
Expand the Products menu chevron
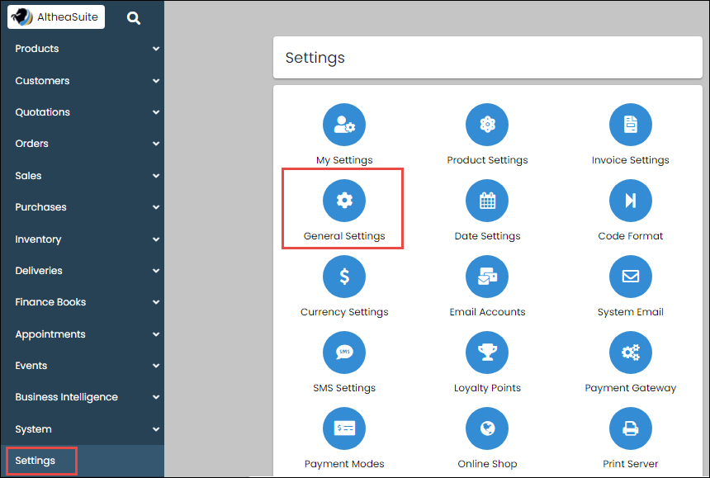[156, 49]
